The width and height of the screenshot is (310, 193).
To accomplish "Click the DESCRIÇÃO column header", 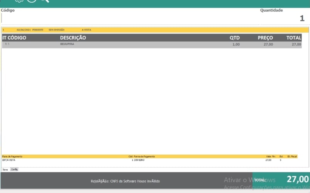I will 73,38.
